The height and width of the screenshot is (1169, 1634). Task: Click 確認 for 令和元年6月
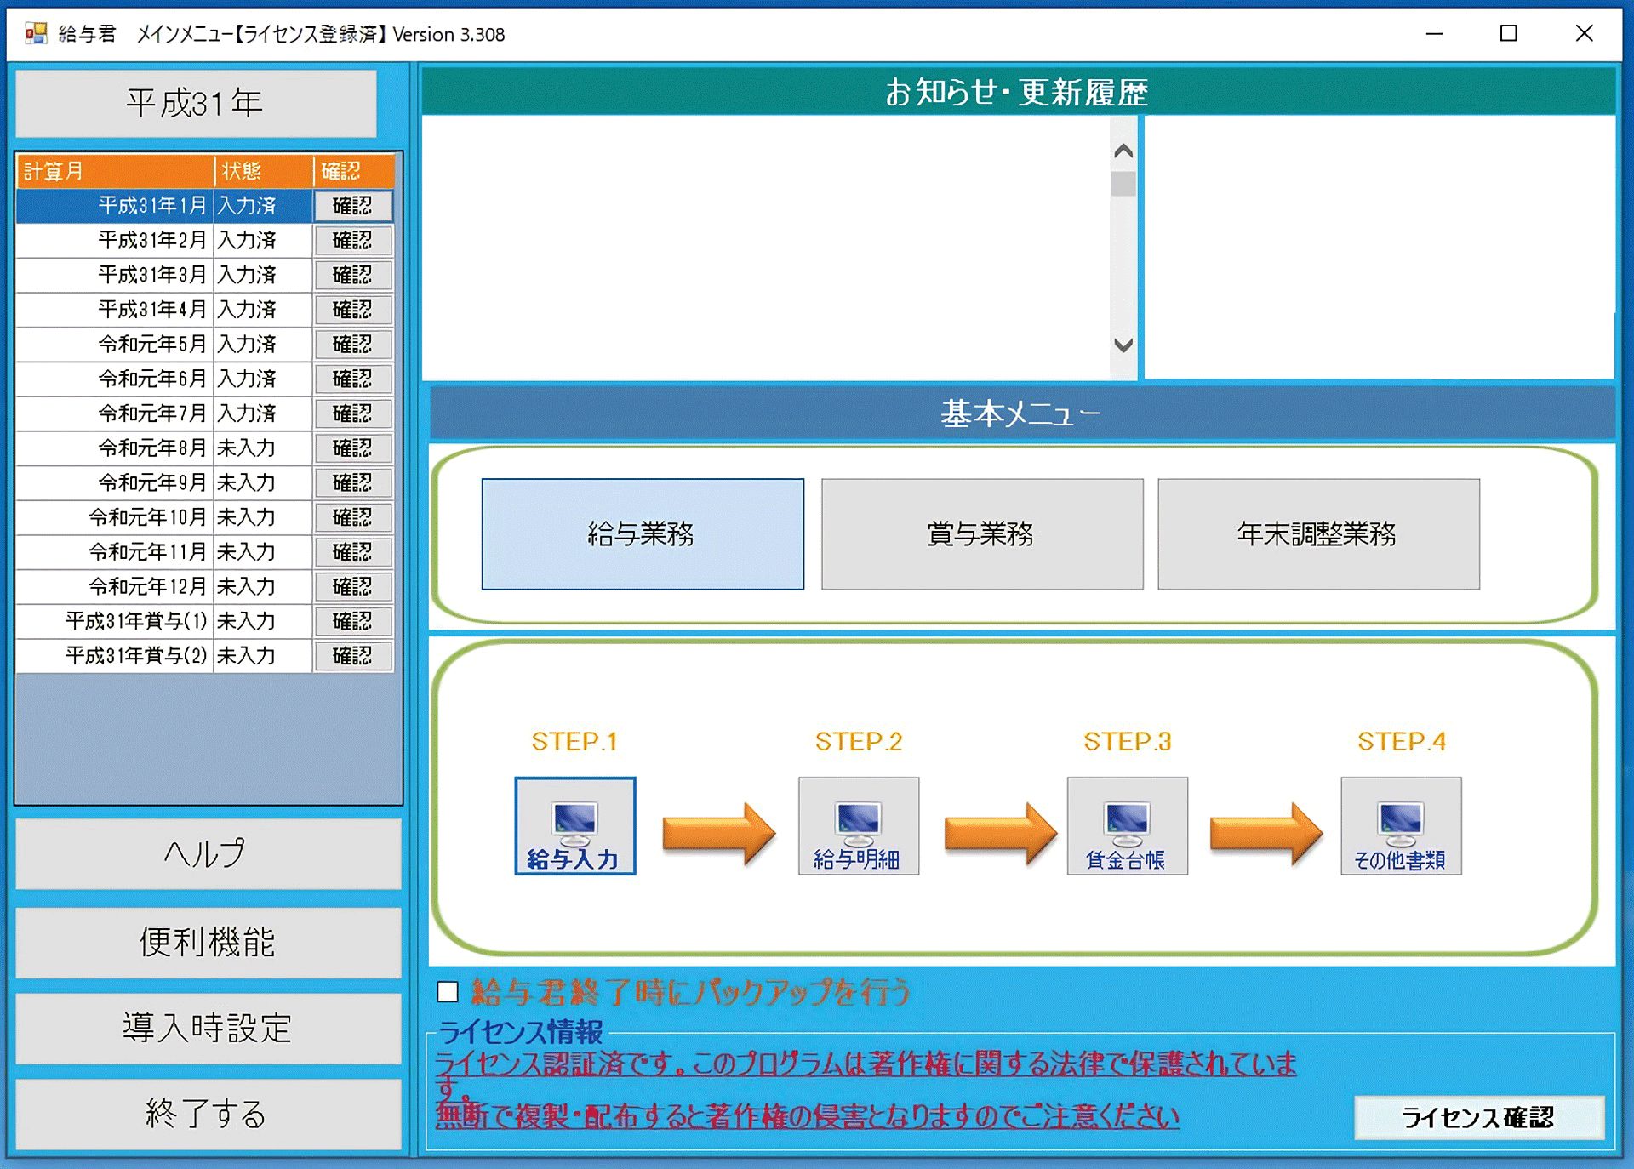point(352,378)
